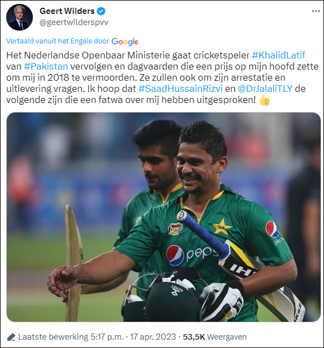Click the edit pencil icon beside Laatste bewerking
This screenshot has height=348, width=324.
point(11,337)
